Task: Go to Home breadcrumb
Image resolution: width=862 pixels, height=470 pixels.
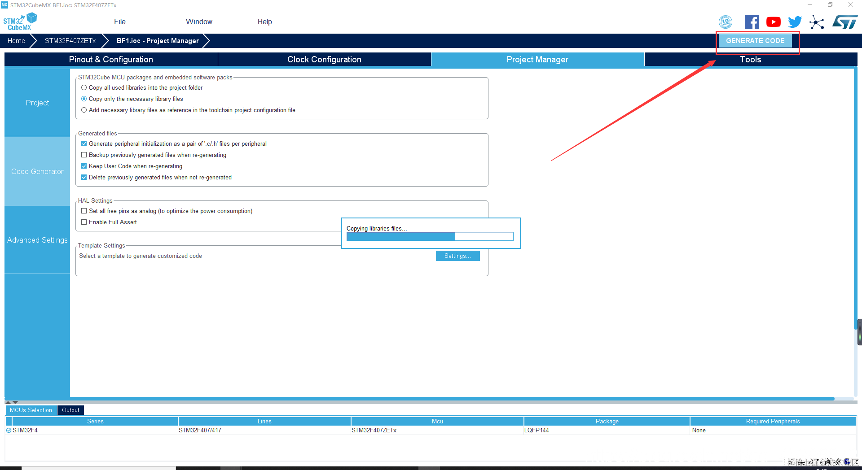Action: (16, 40)
